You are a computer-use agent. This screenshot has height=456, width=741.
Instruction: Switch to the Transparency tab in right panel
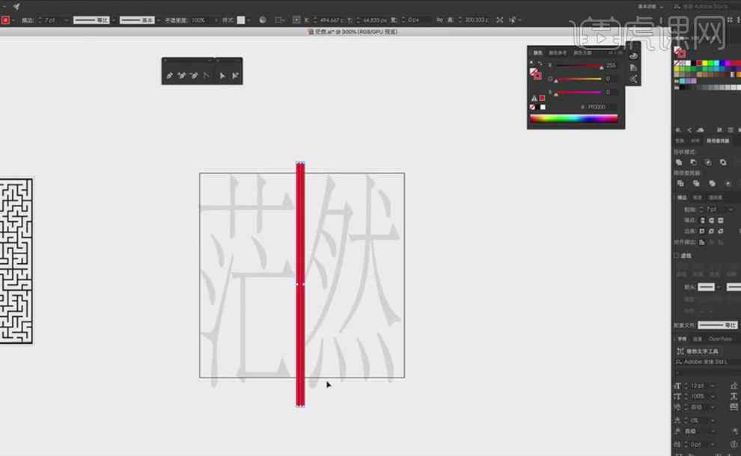click(715, 197)
